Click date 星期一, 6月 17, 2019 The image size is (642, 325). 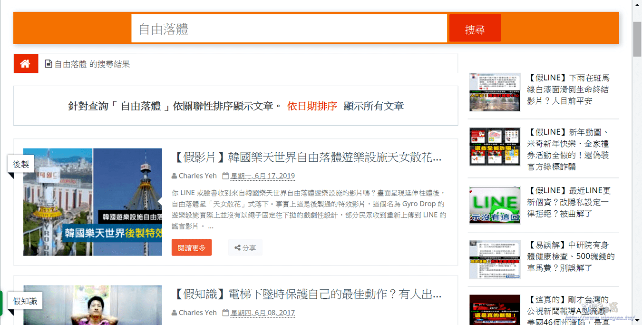263,176
